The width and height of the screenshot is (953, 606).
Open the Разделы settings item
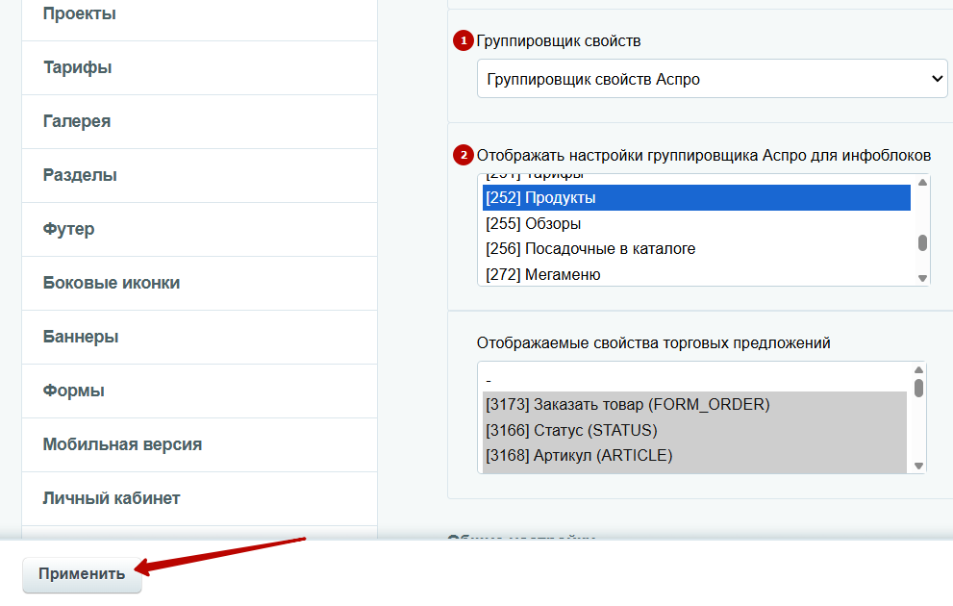coord(80,175)
